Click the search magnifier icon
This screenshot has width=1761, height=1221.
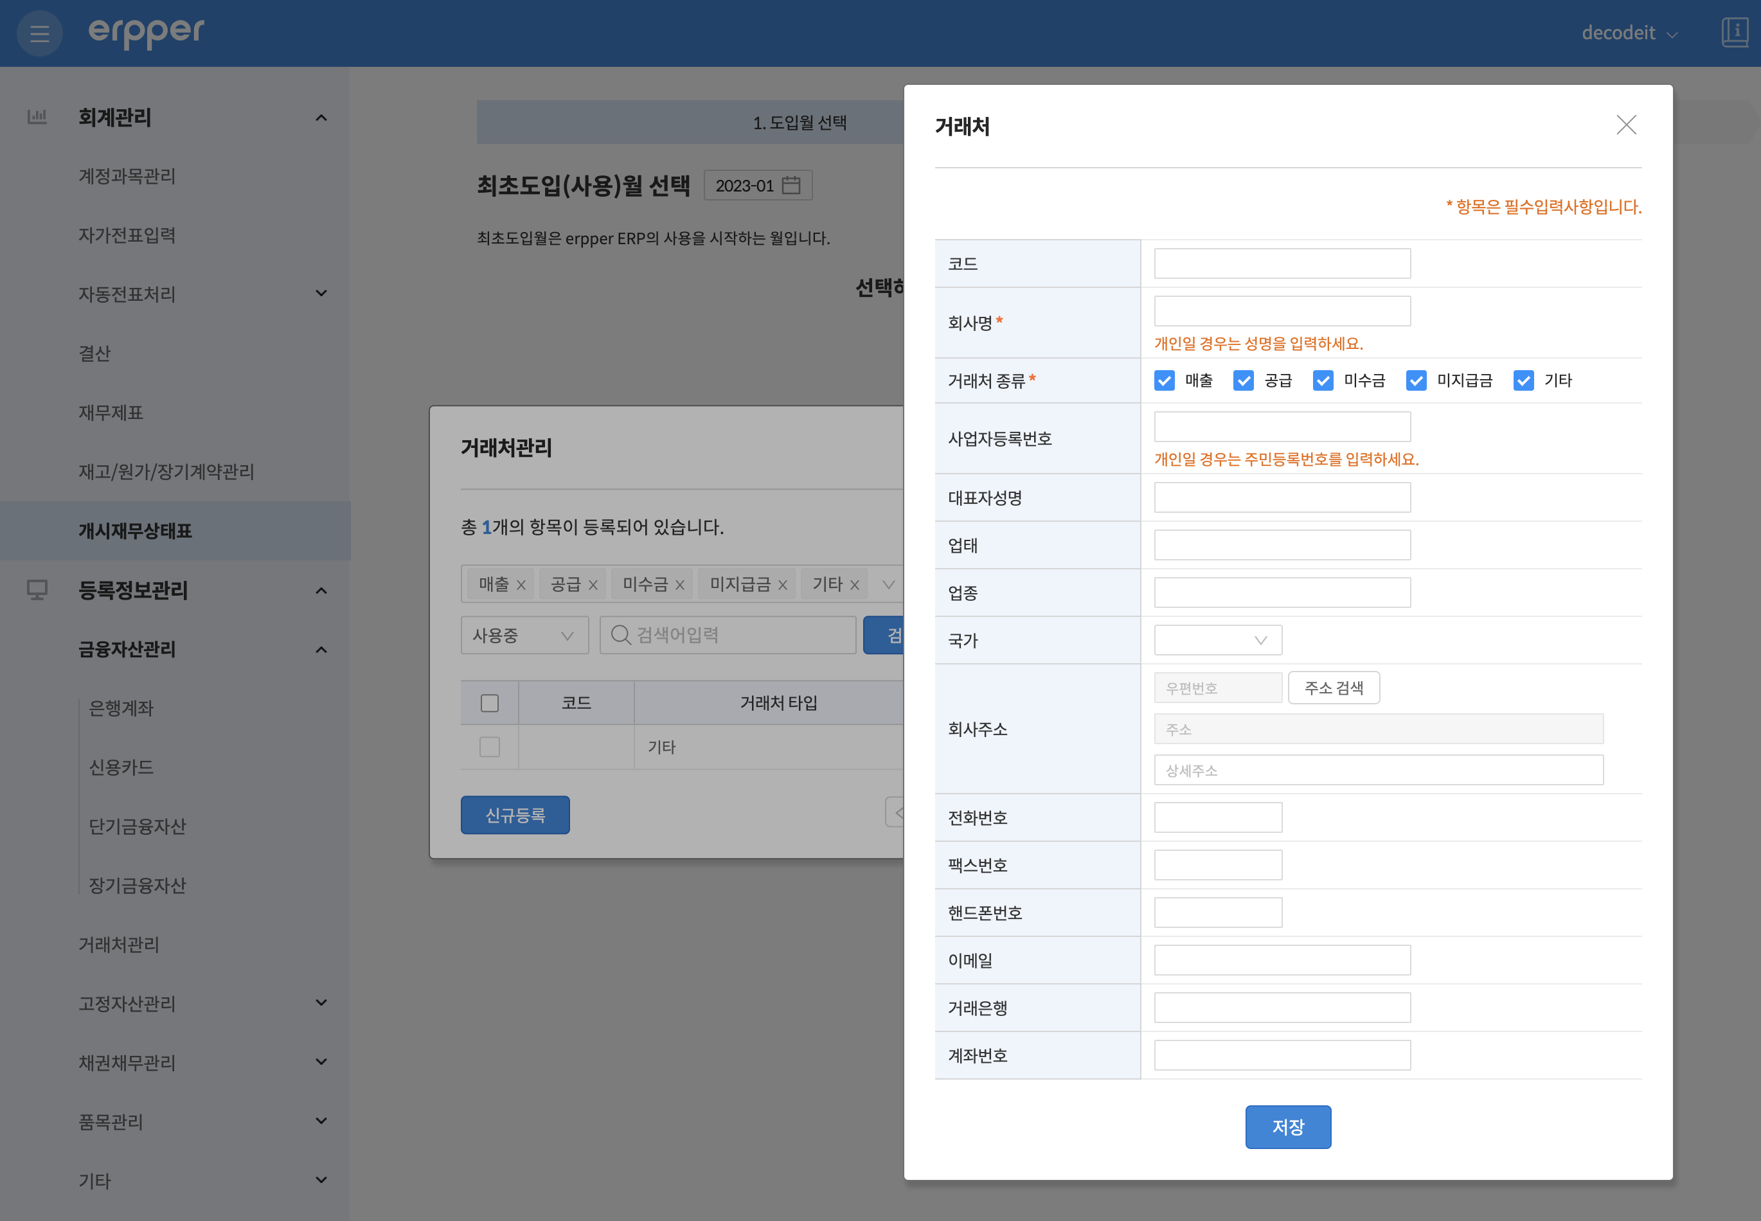click(x=620, y=635)
